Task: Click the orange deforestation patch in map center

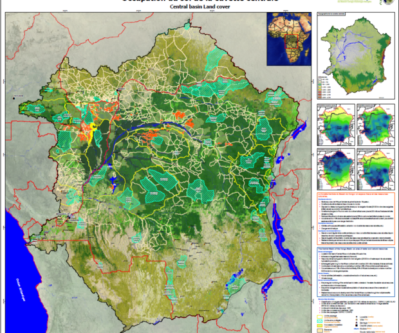Action: 152,136
